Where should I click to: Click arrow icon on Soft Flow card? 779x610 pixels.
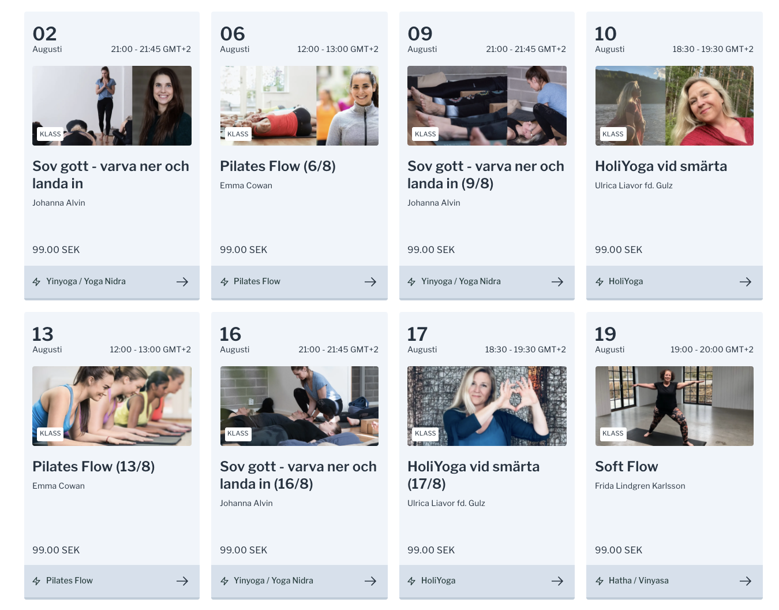745,581
